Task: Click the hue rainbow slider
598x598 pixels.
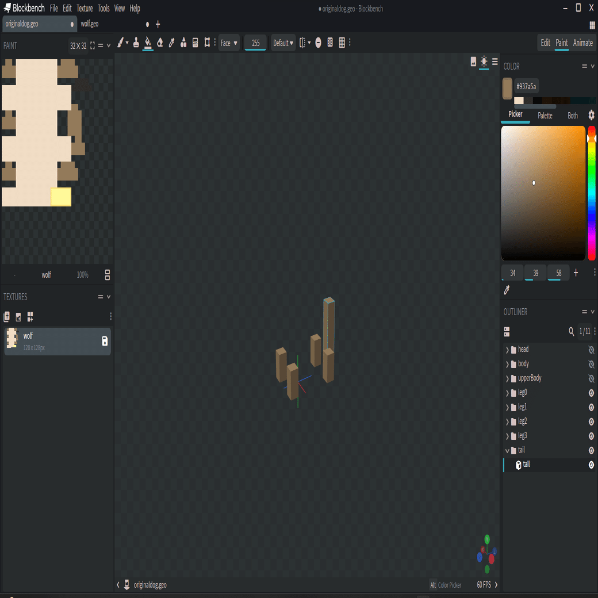Action: [x=592, y=193]
